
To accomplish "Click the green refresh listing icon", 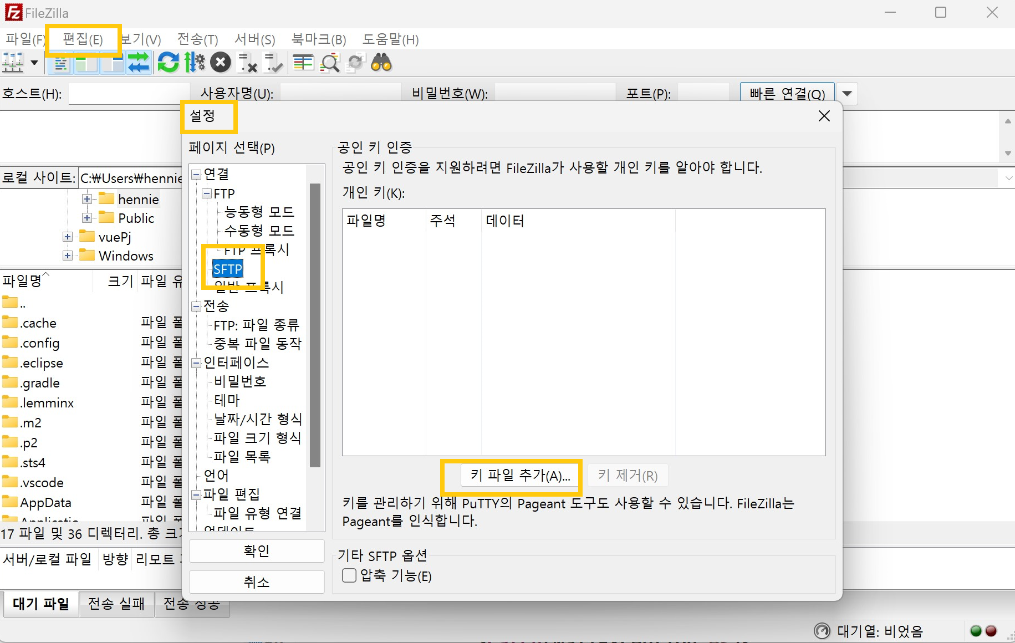I will tap(168, 63).
